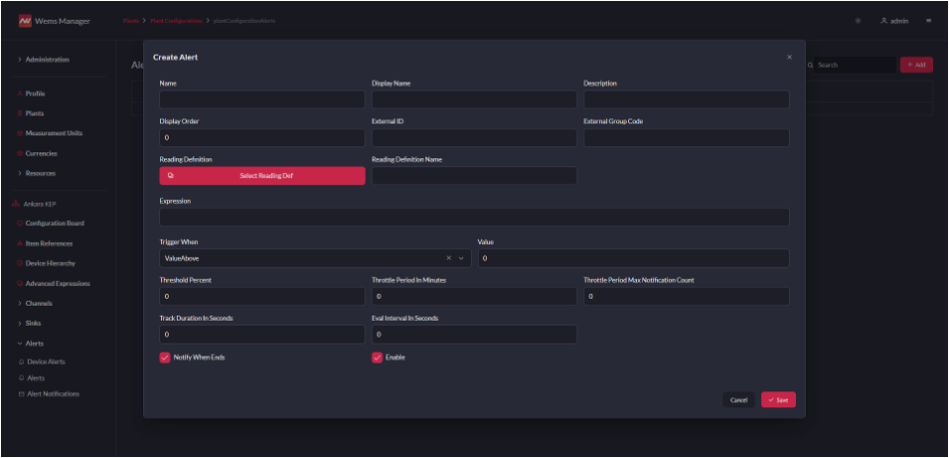Screen dimensions: 949x458
Task: Click the Configuration Board sidebar icon
Action: click(x=20, y=224)
